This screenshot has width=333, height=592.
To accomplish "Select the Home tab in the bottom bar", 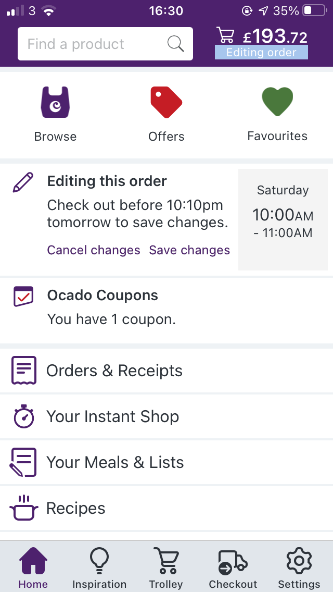I will 33,566.
